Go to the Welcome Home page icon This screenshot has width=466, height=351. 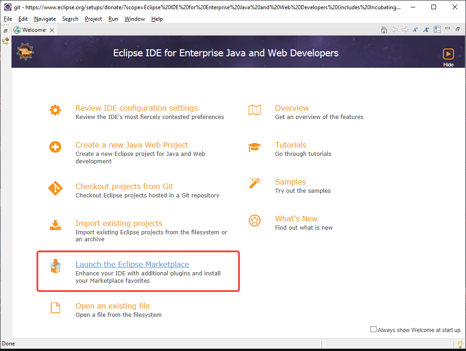click(384, 30)
